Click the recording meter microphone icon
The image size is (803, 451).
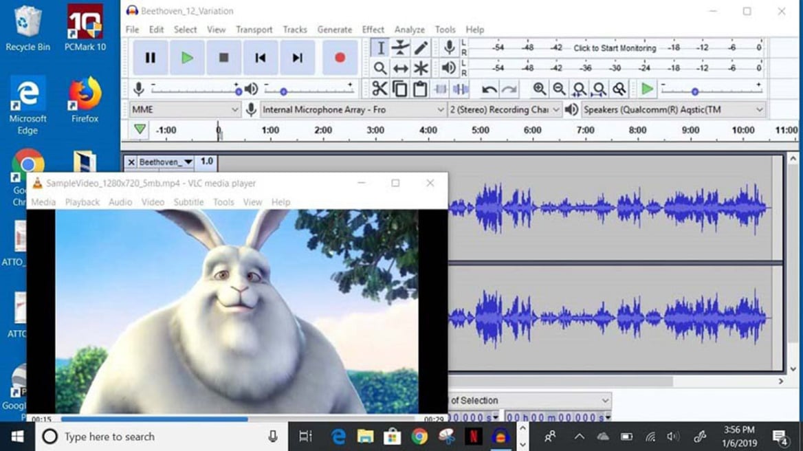coord(449,47)
